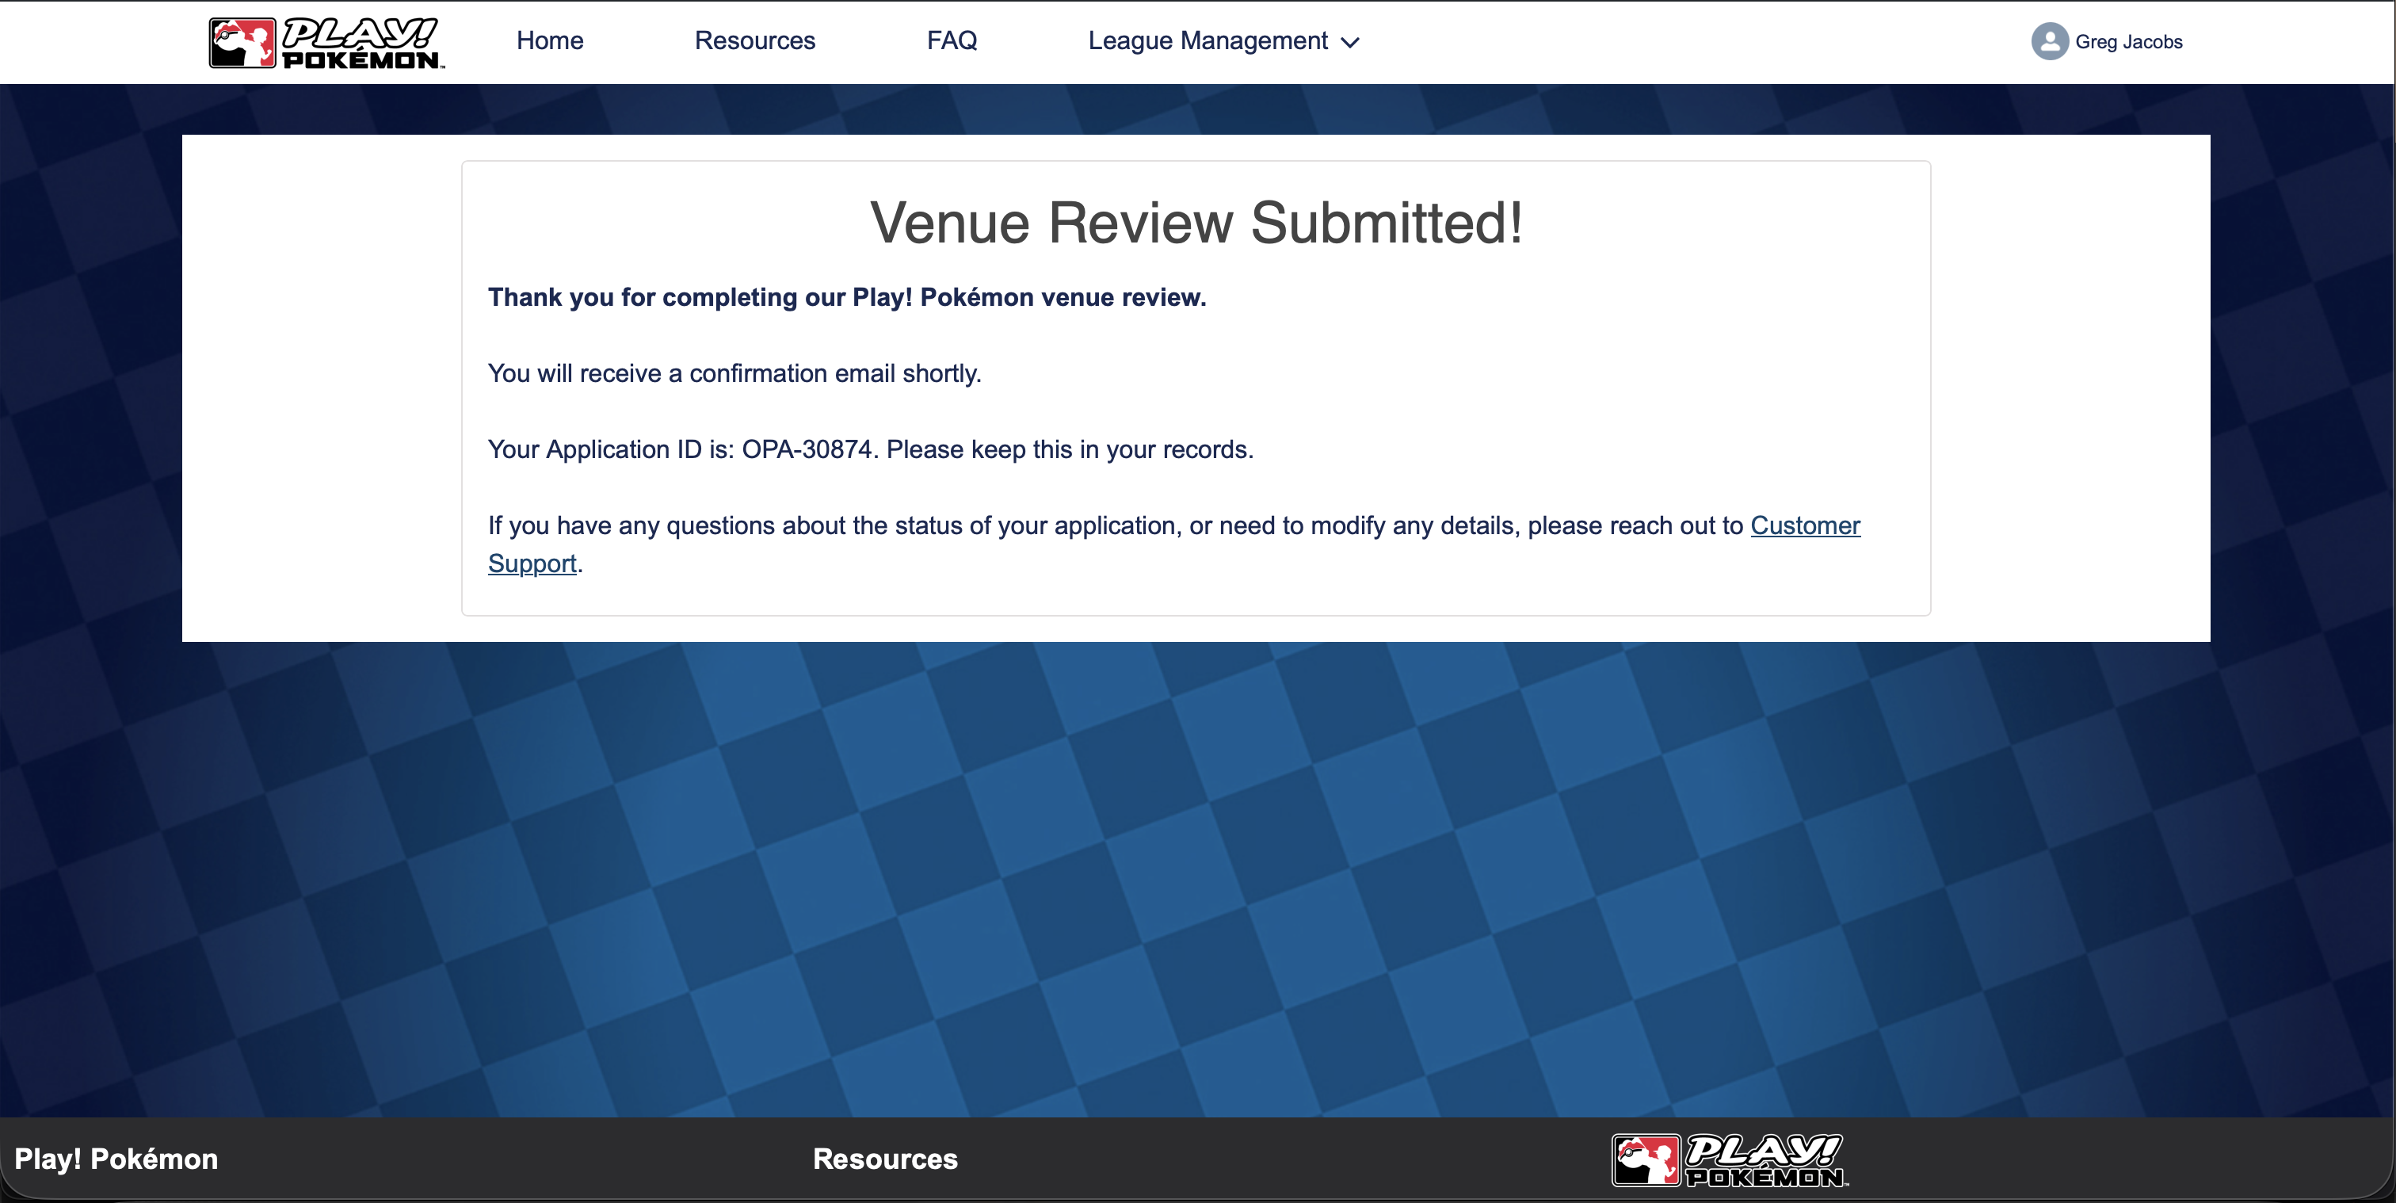
Task: Click the Application ID OPA-30874 text
Action: coord(807,449)
